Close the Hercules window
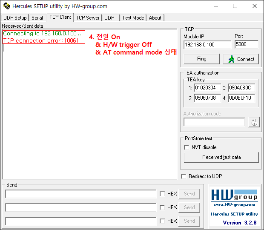 coord(254,6)
